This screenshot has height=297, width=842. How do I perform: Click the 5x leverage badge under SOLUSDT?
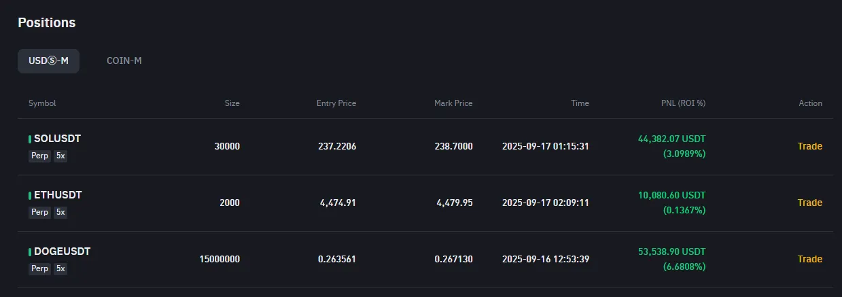tap(60, 156)
